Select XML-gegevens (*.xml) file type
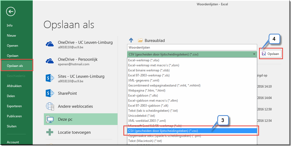The width and height of the screenshot is (292, 147). click(192, 80)
